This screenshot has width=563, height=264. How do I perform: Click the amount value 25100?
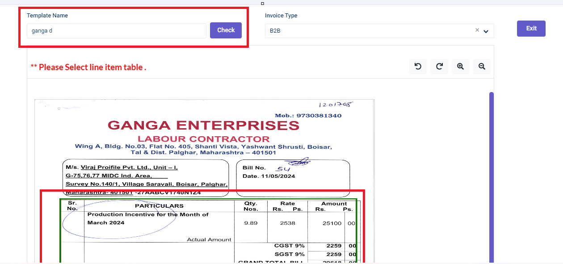tap(332, 223)
